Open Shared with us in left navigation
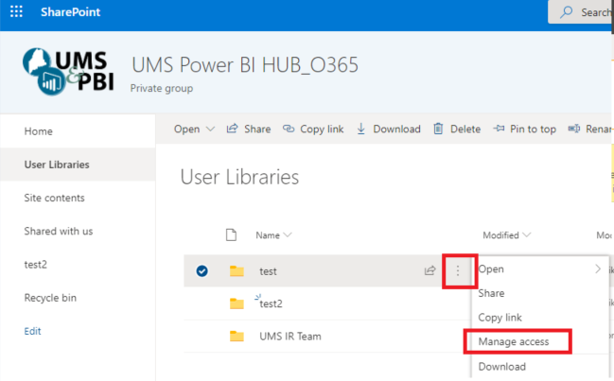This screenshot has width=614, height=381. 59,232
